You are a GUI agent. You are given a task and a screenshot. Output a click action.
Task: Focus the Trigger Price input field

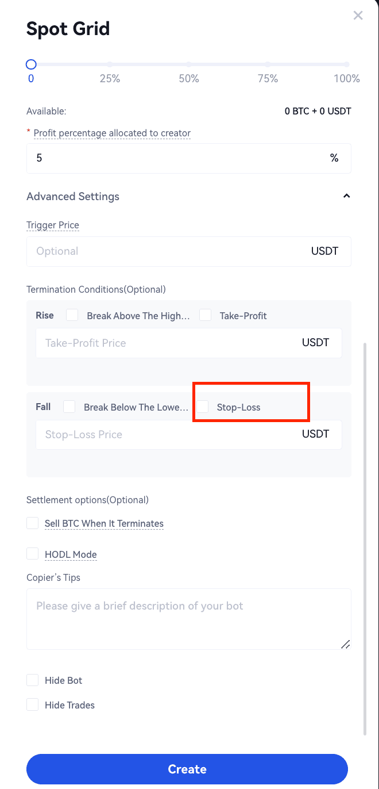tap(167, 251)
